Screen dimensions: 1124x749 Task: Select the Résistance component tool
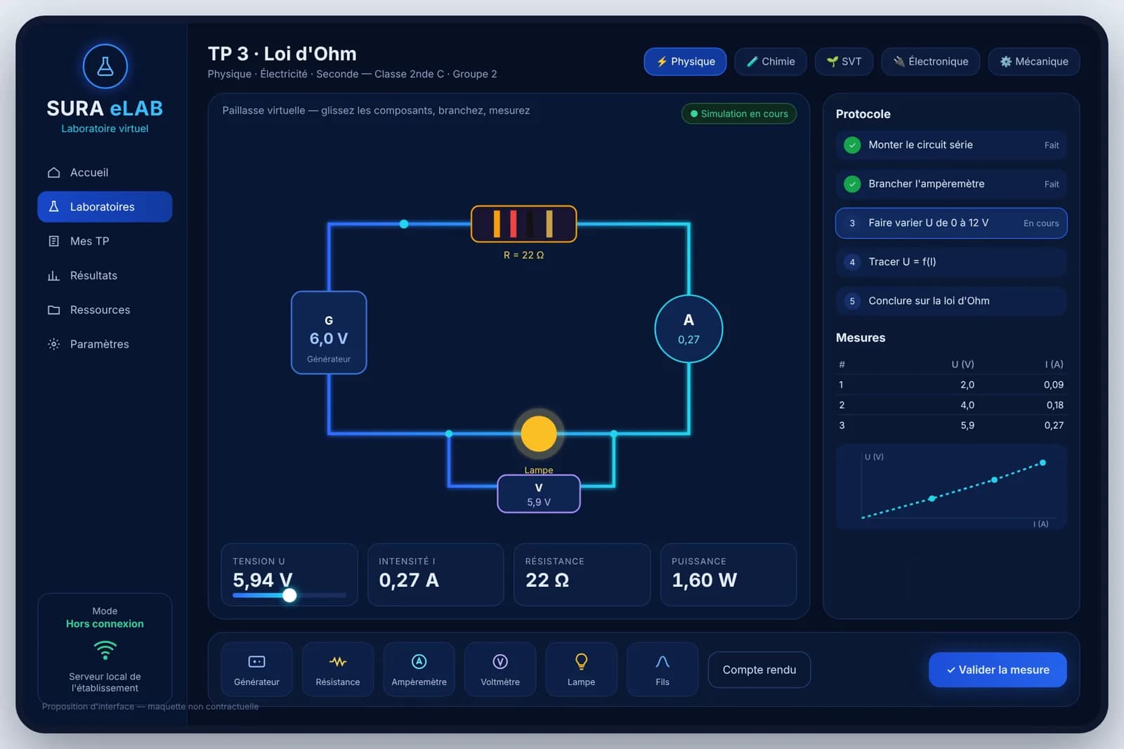[338, 670]
